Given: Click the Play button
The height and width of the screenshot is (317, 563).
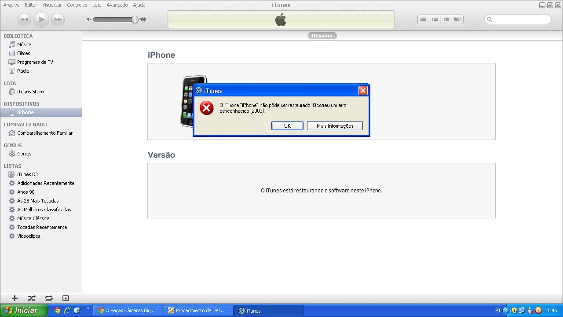Looking at the screenshot, I should click(x=41, y=19).
